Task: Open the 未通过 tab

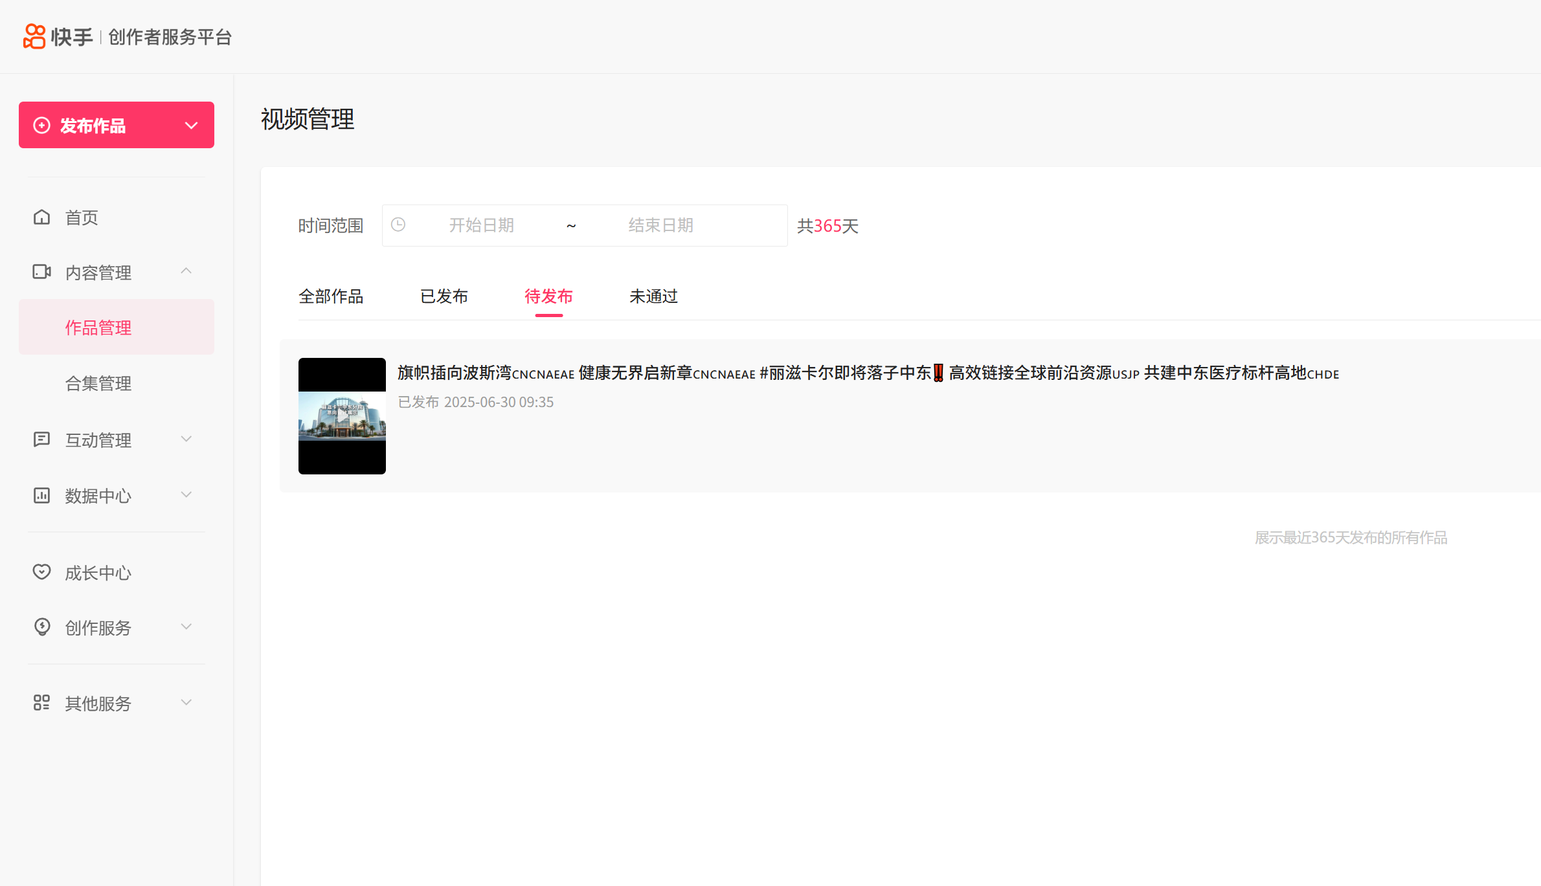Action: point(653,296)
